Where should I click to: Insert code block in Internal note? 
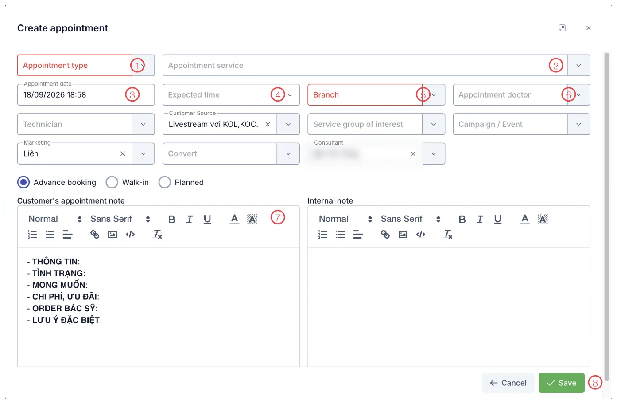tap(421, 235)
